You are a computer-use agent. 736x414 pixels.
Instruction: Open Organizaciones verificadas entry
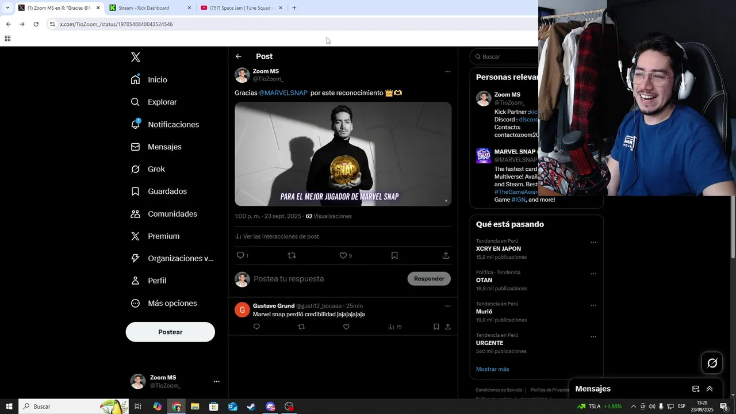click(172, 258)
